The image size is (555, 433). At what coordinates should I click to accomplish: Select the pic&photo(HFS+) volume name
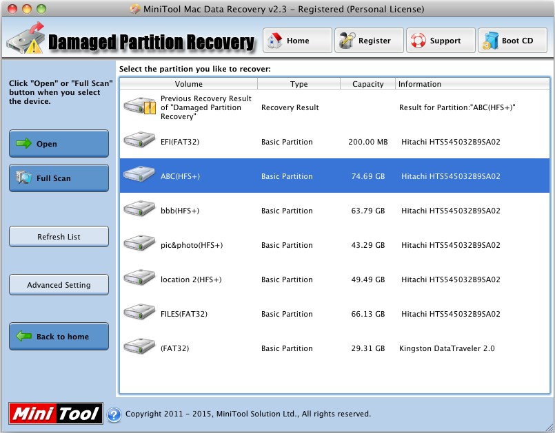tap(192, 245)
